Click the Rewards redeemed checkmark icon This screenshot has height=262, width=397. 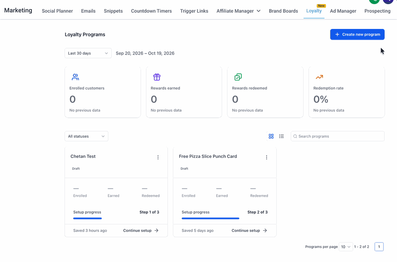click(238, 77)
